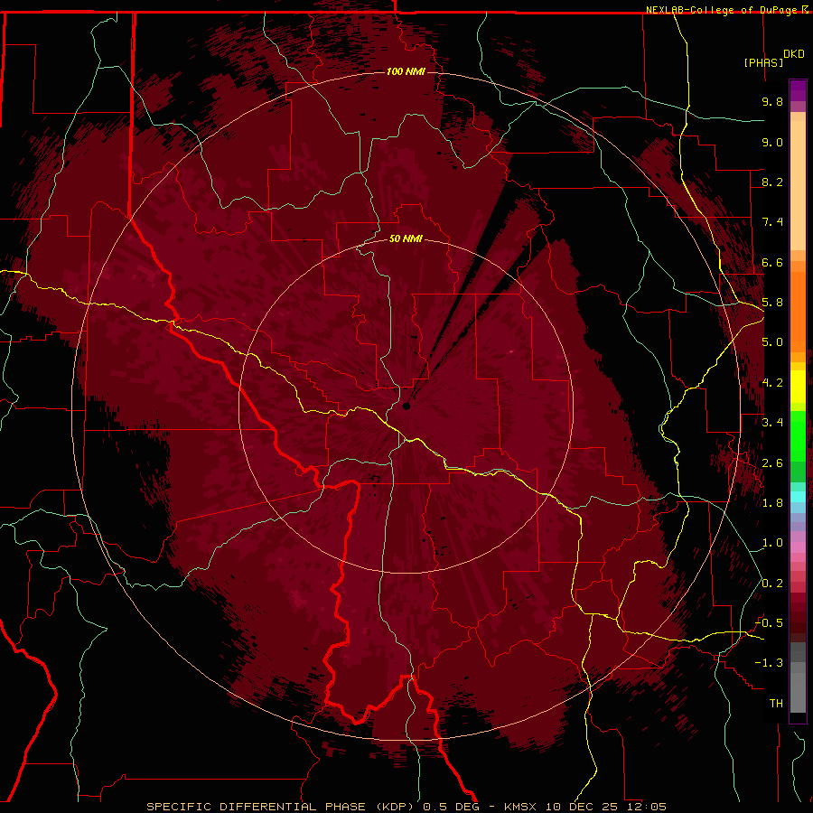
Task: Click the 100 NMI range ring label
Action: coord(406,71)
